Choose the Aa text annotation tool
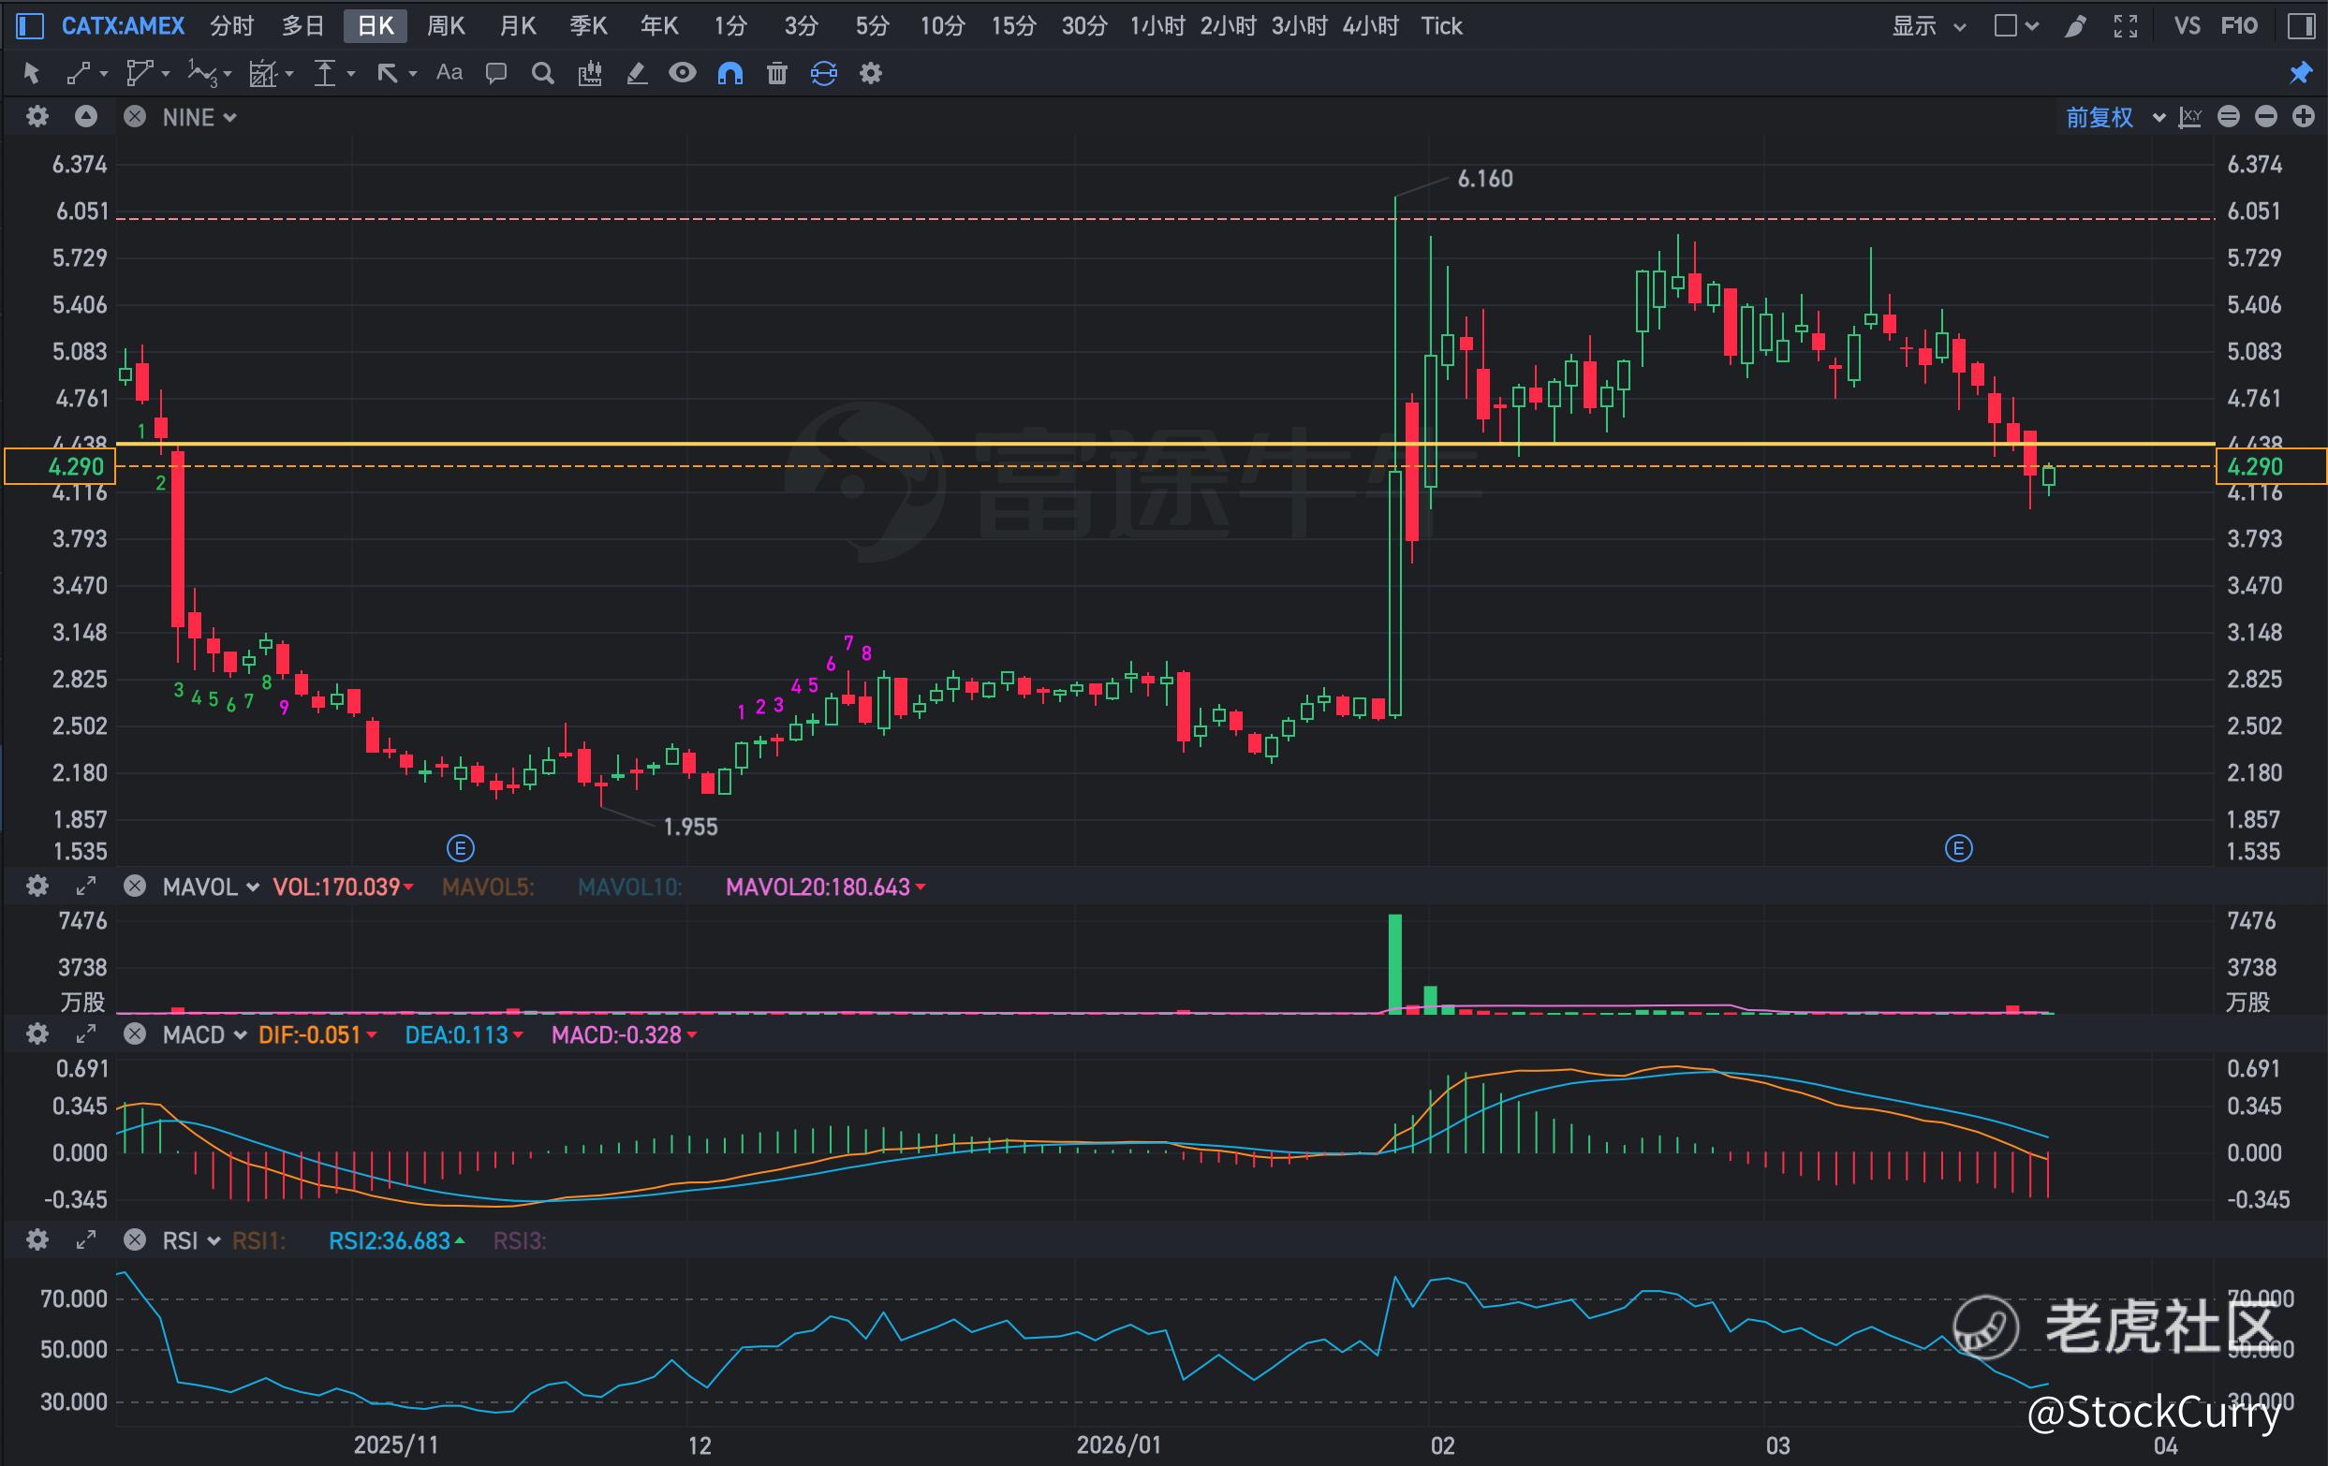This screenshot has height=1466, width=2328. pyautogui.click(x=449, y=73)
